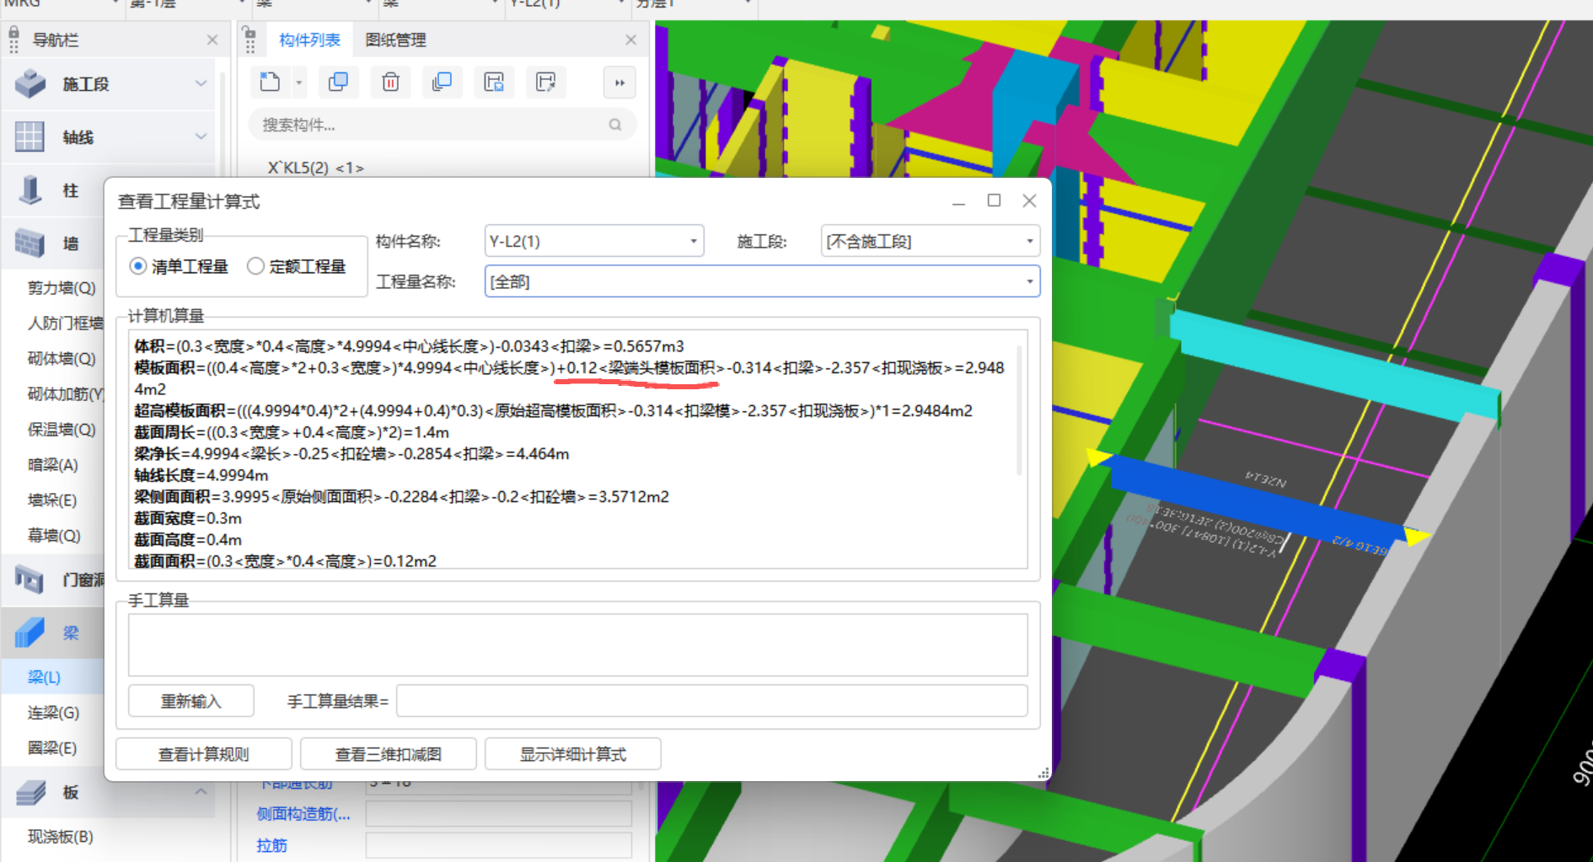This screenshot has width=1593, height=862.
Task: Select 梁(L) in the navigation list
Action: [44, 677]
